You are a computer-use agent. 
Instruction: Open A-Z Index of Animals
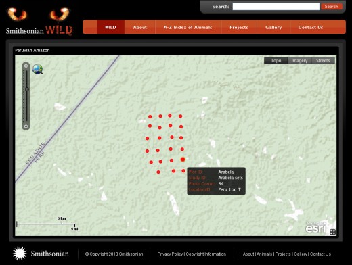[188, 27]
